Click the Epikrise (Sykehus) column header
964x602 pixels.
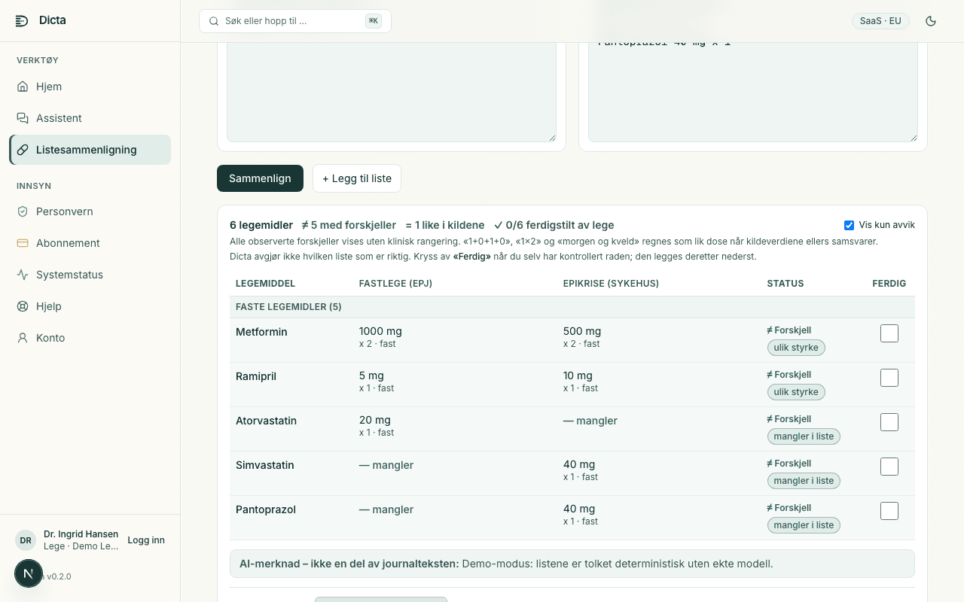(x=611, y=284)
